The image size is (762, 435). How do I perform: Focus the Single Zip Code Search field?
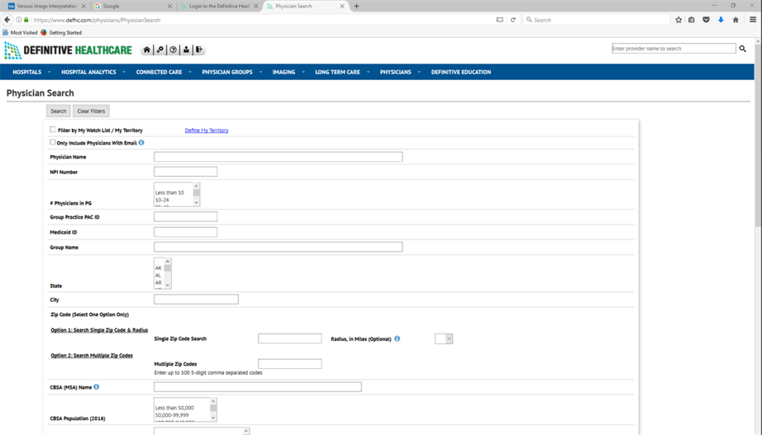pyautogui.click(x=289, y=338)
